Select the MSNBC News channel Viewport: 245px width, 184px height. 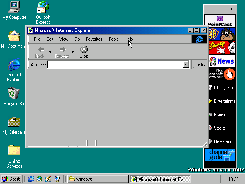(x=222, y=61)
